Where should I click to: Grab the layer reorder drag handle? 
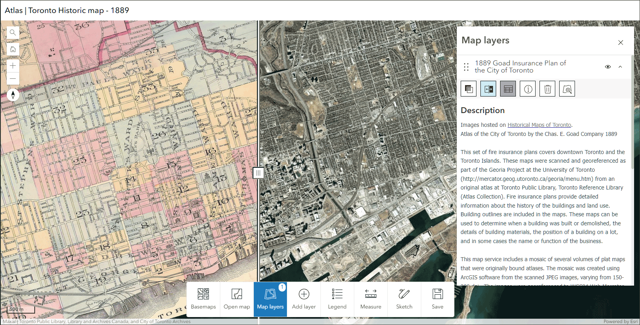pos(466,67)
